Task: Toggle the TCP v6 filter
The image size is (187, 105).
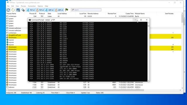Action: click(40, 10)
